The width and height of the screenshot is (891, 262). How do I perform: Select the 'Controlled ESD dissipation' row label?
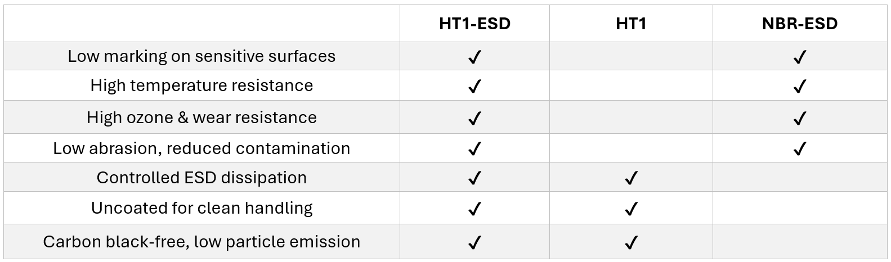pos(202,178)
